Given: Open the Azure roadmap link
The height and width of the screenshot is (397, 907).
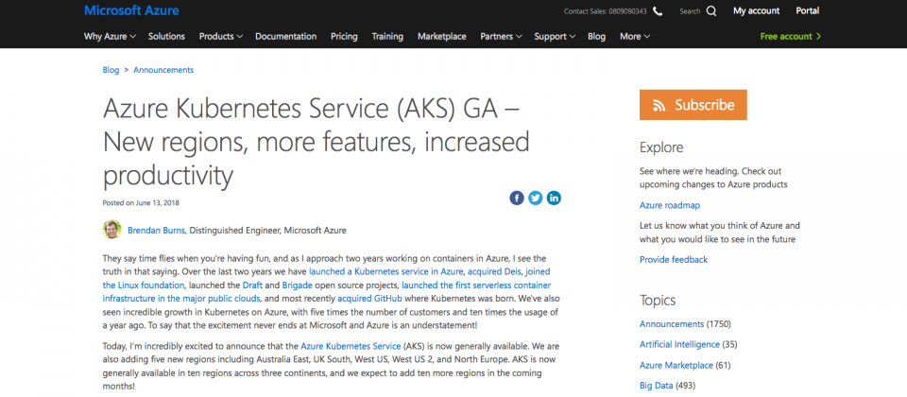Looking at the screenshot, I should 670,205.
